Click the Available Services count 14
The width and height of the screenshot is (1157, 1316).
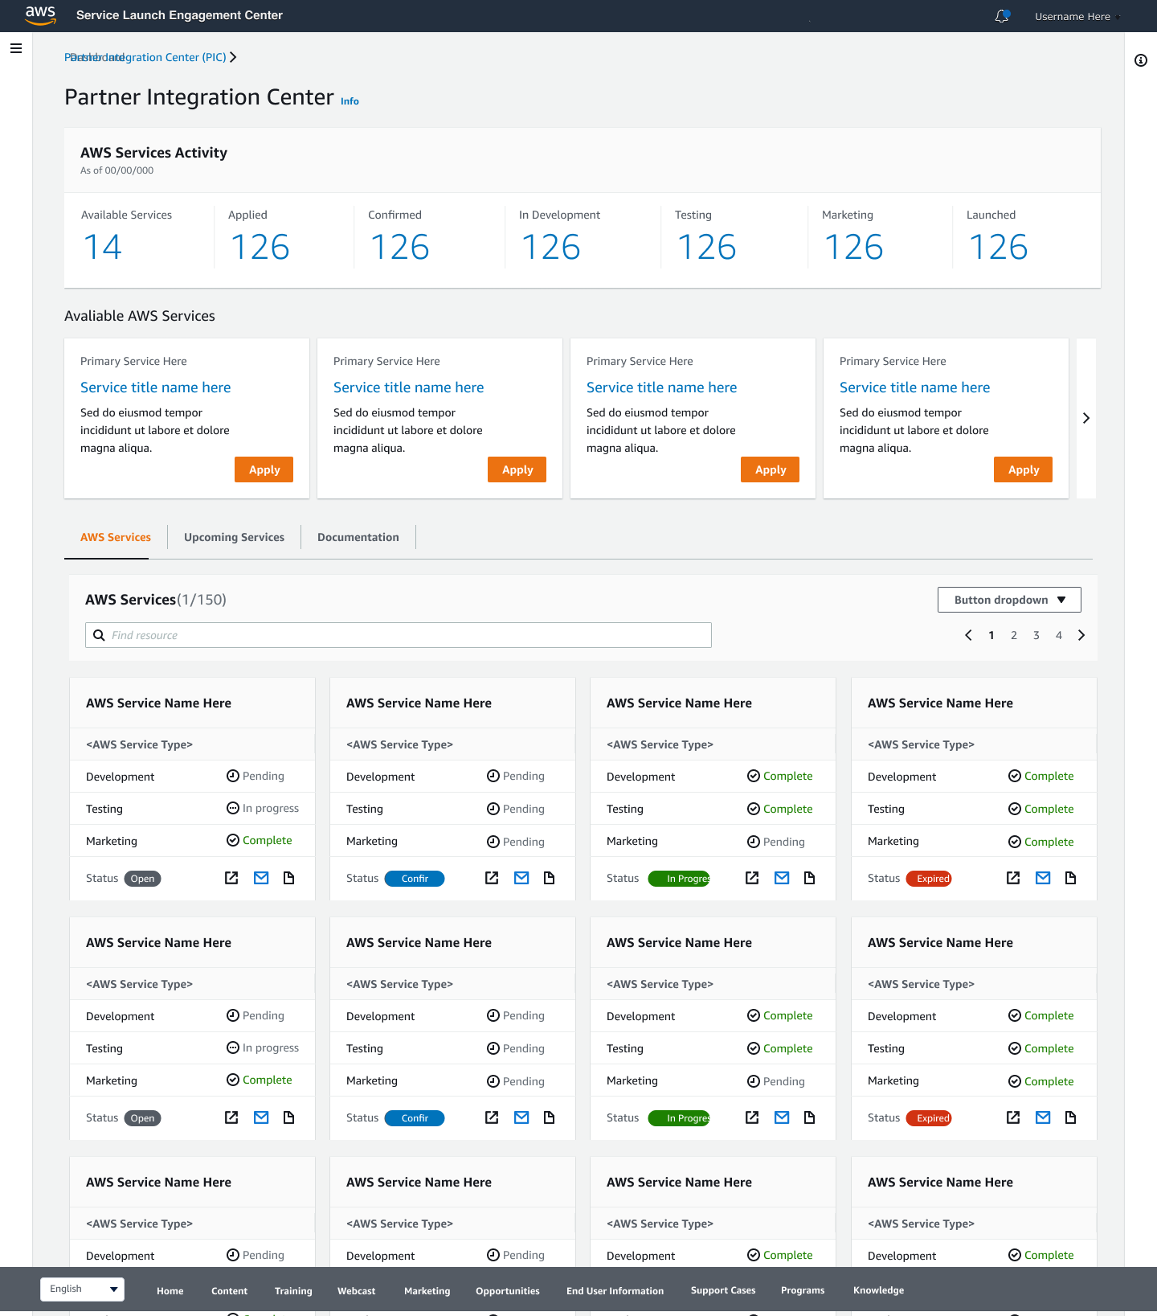[103, 247]
